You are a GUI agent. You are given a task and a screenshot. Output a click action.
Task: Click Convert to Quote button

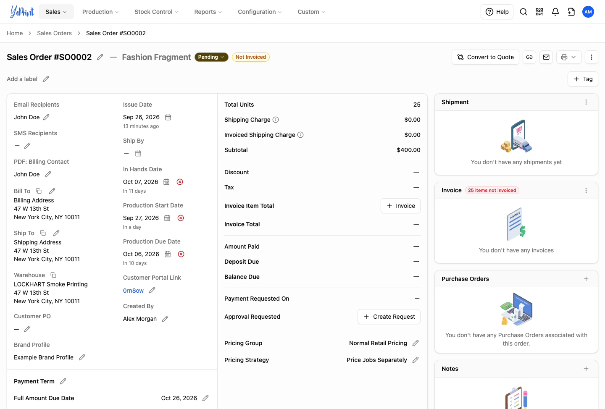tap(485, 57)
